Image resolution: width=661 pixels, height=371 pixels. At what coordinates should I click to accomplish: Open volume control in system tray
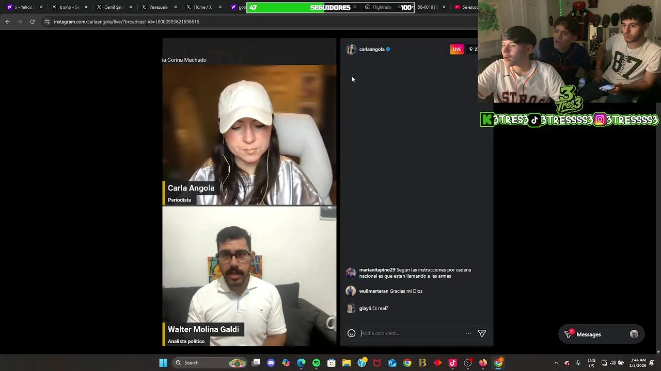click(x=612, y=363)
